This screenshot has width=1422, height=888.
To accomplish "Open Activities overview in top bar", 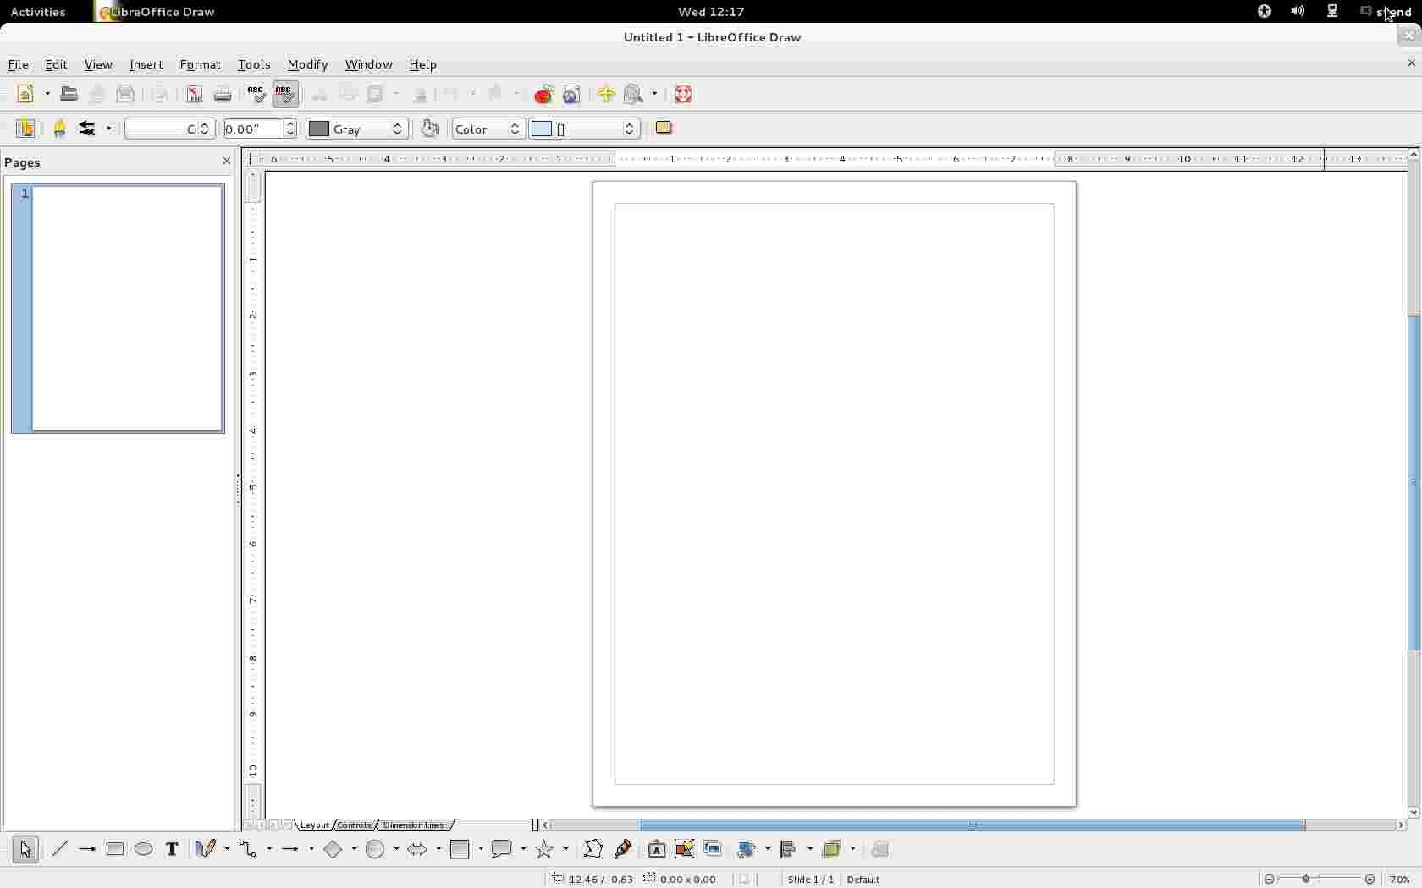I will (x=38, y=12).
